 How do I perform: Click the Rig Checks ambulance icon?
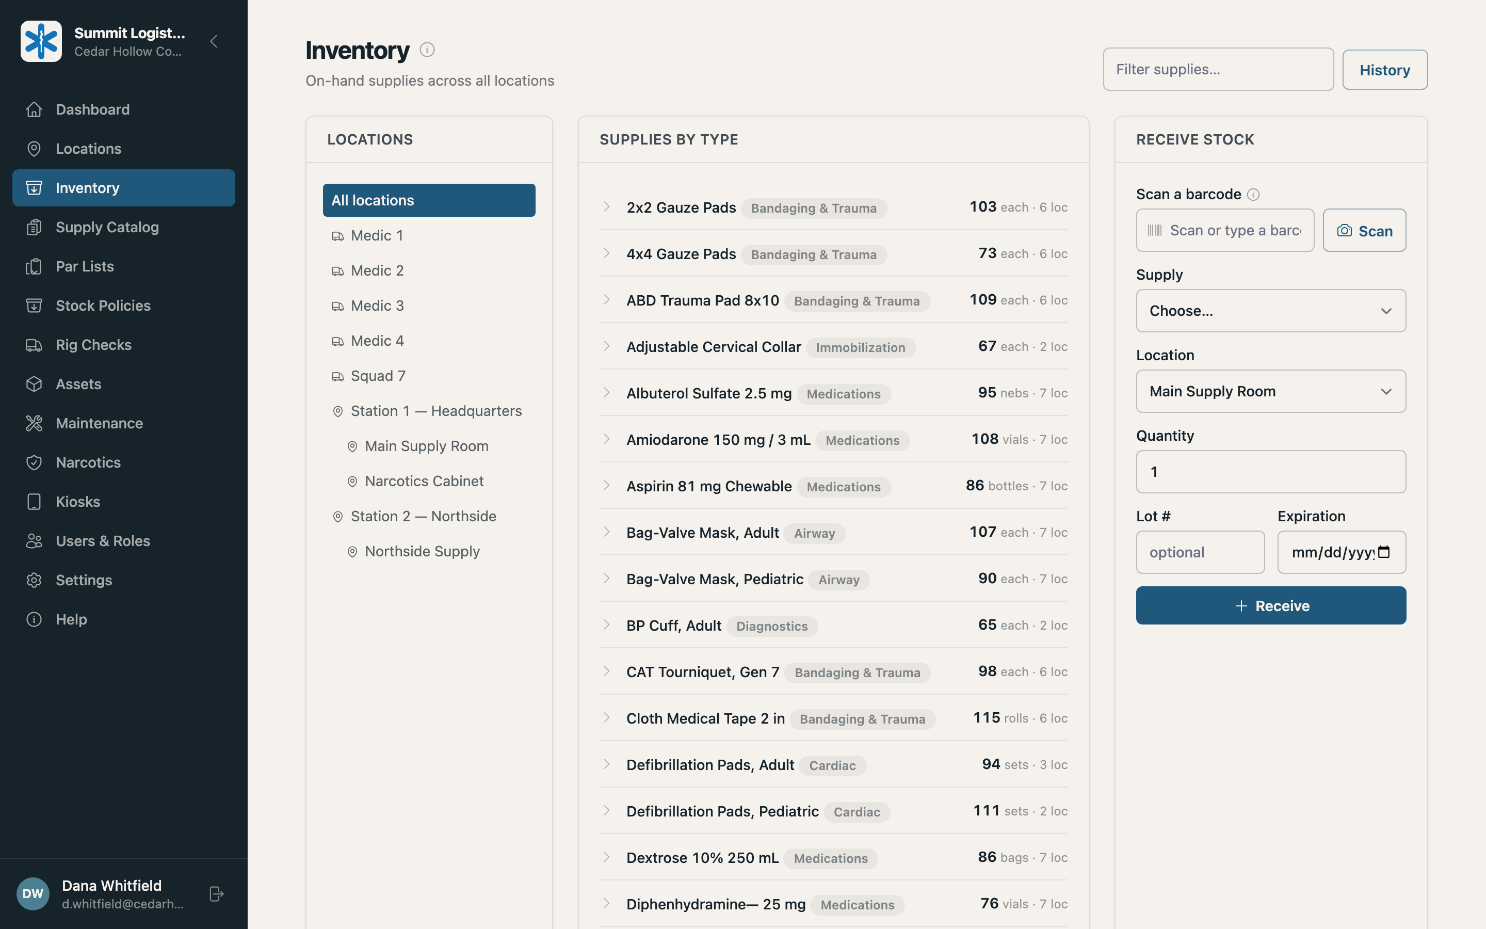(x=35, y=345)
